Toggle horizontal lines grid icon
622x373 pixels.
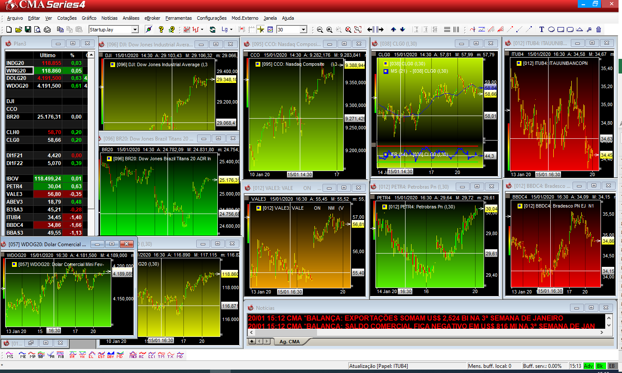point(447,30)
